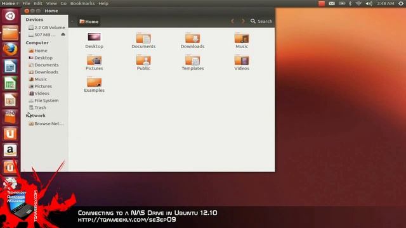Viewport: 406px width, 228px height.
Task: Open the sound volume indicator
Action: tap(369, 3)
